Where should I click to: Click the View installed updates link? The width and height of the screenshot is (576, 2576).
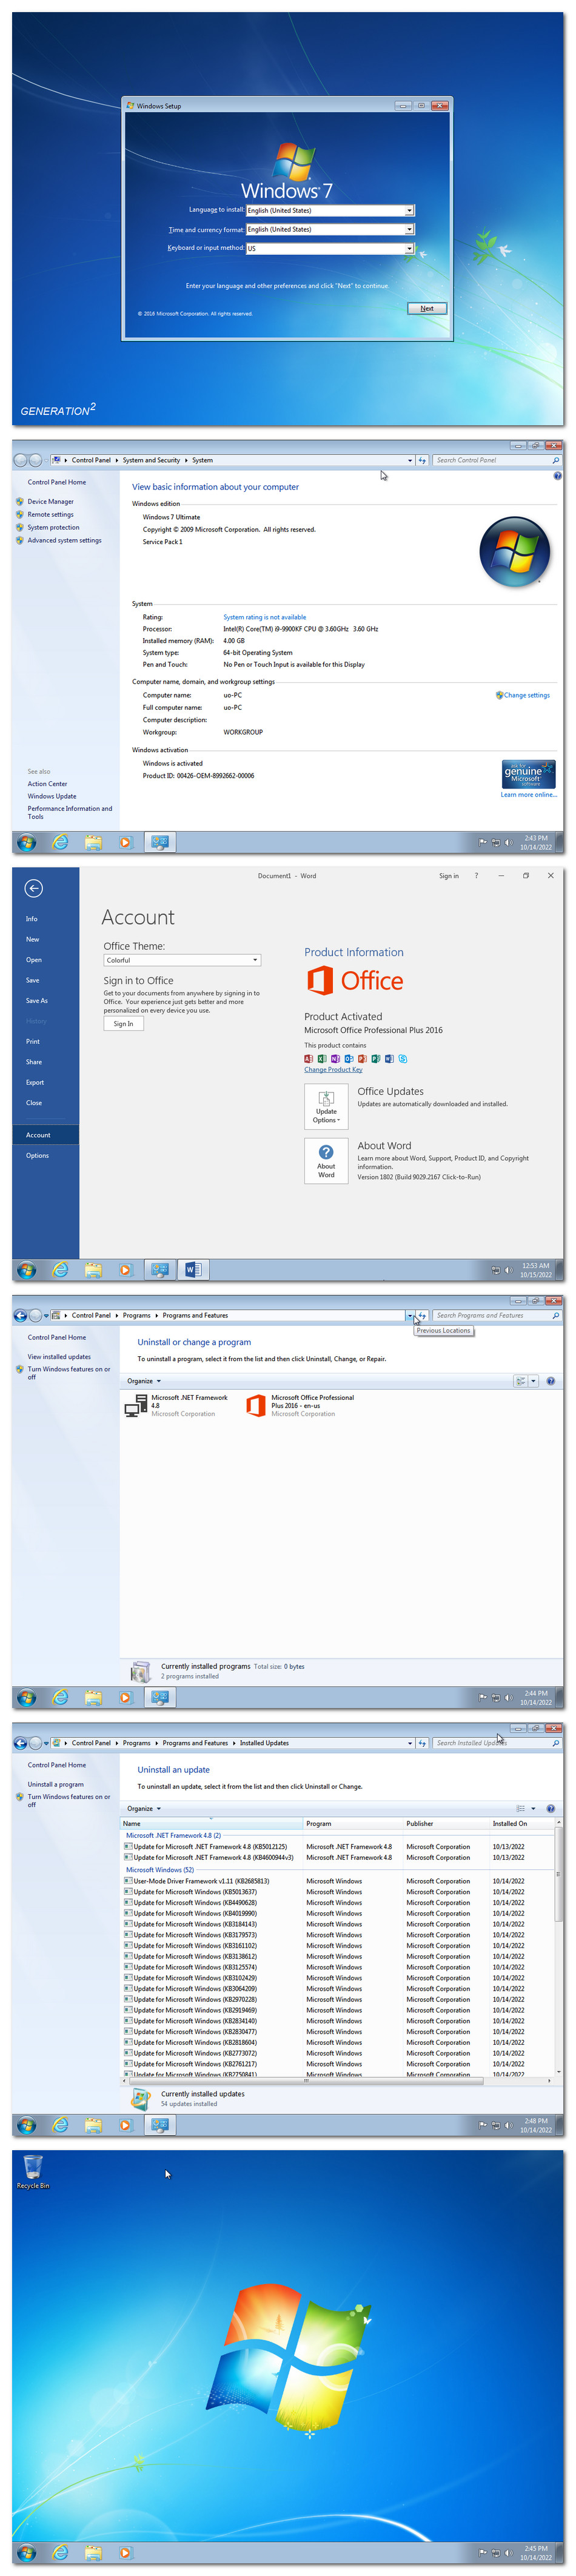point(59,1356)
